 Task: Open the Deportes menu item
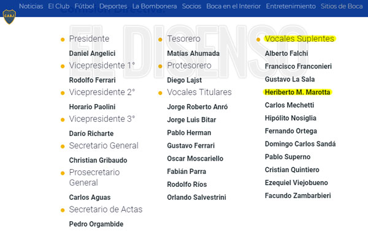pyautogui.click(x=113, y=6)
